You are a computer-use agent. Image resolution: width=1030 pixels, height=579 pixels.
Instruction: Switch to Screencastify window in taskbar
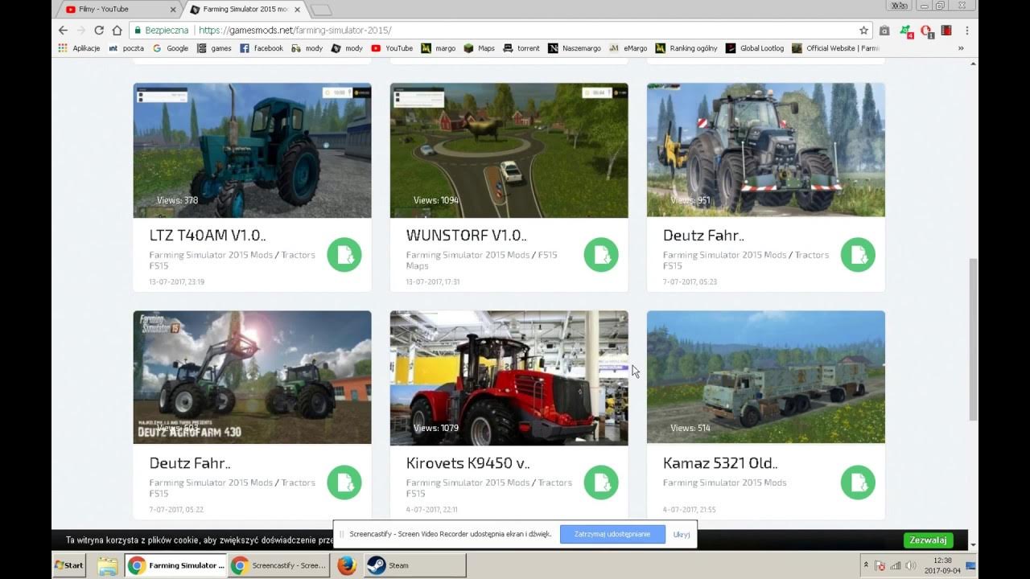(279, 565)
